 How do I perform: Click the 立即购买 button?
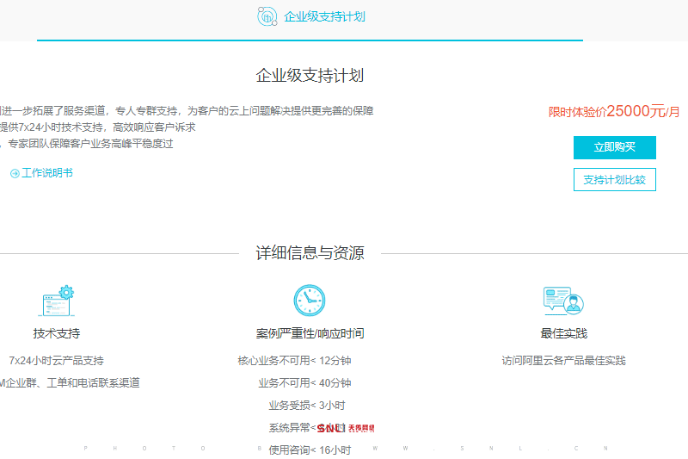pyautogui.click(x=615, y=147)
